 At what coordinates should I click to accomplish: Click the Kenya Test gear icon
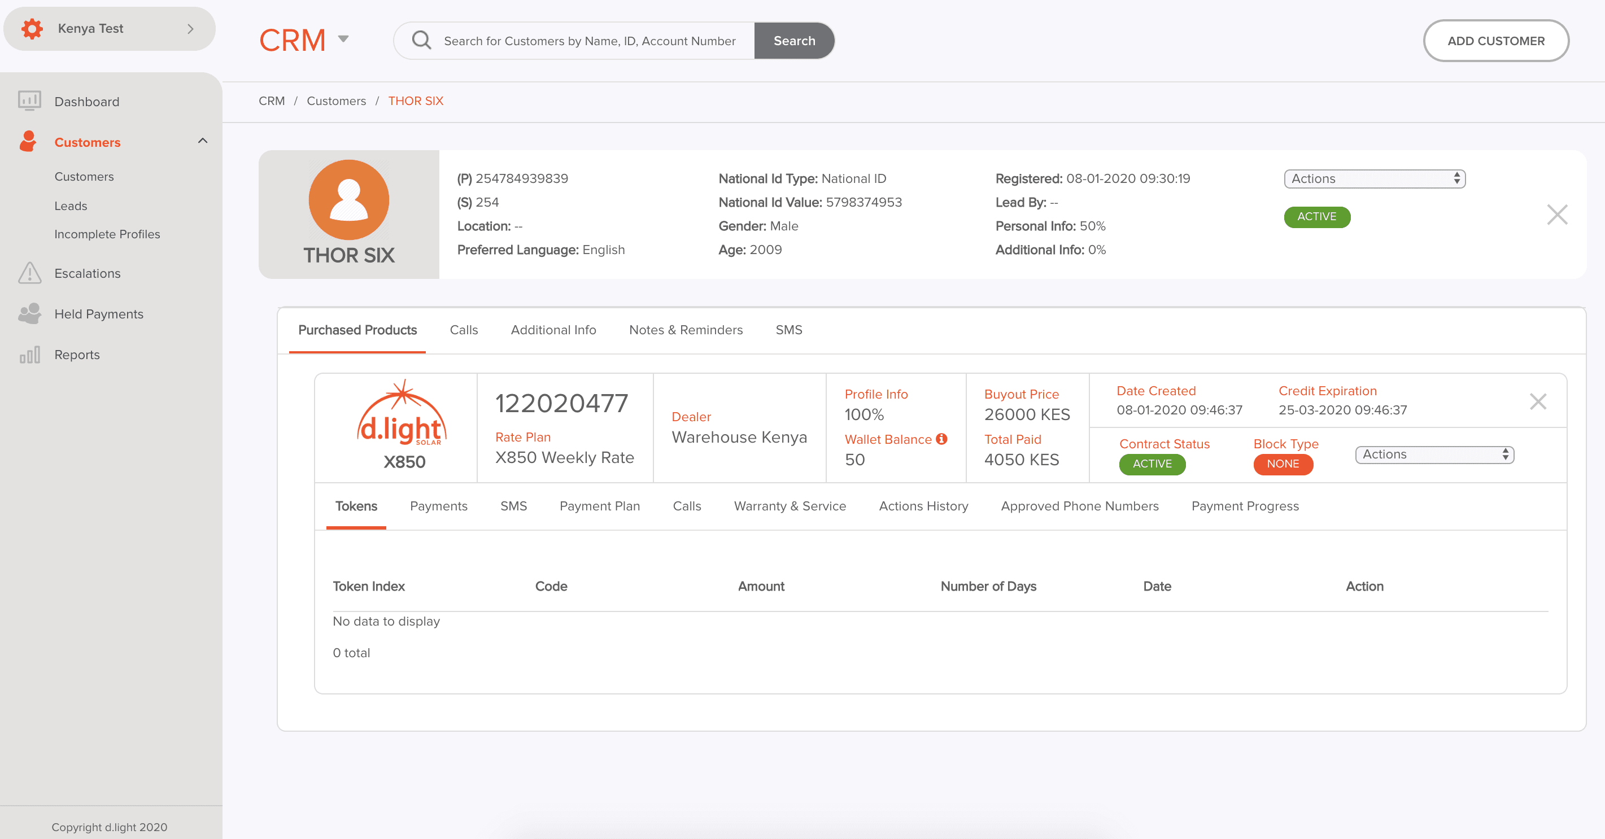32,29
